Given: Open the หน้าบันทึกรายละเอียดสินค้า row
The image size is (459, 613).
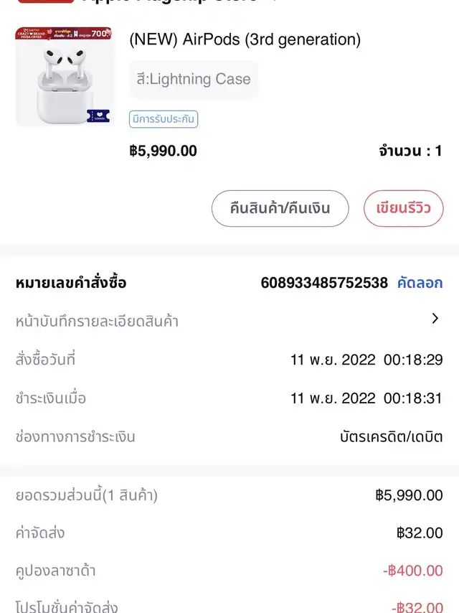Looking at the screenshot, I should 97,322.
